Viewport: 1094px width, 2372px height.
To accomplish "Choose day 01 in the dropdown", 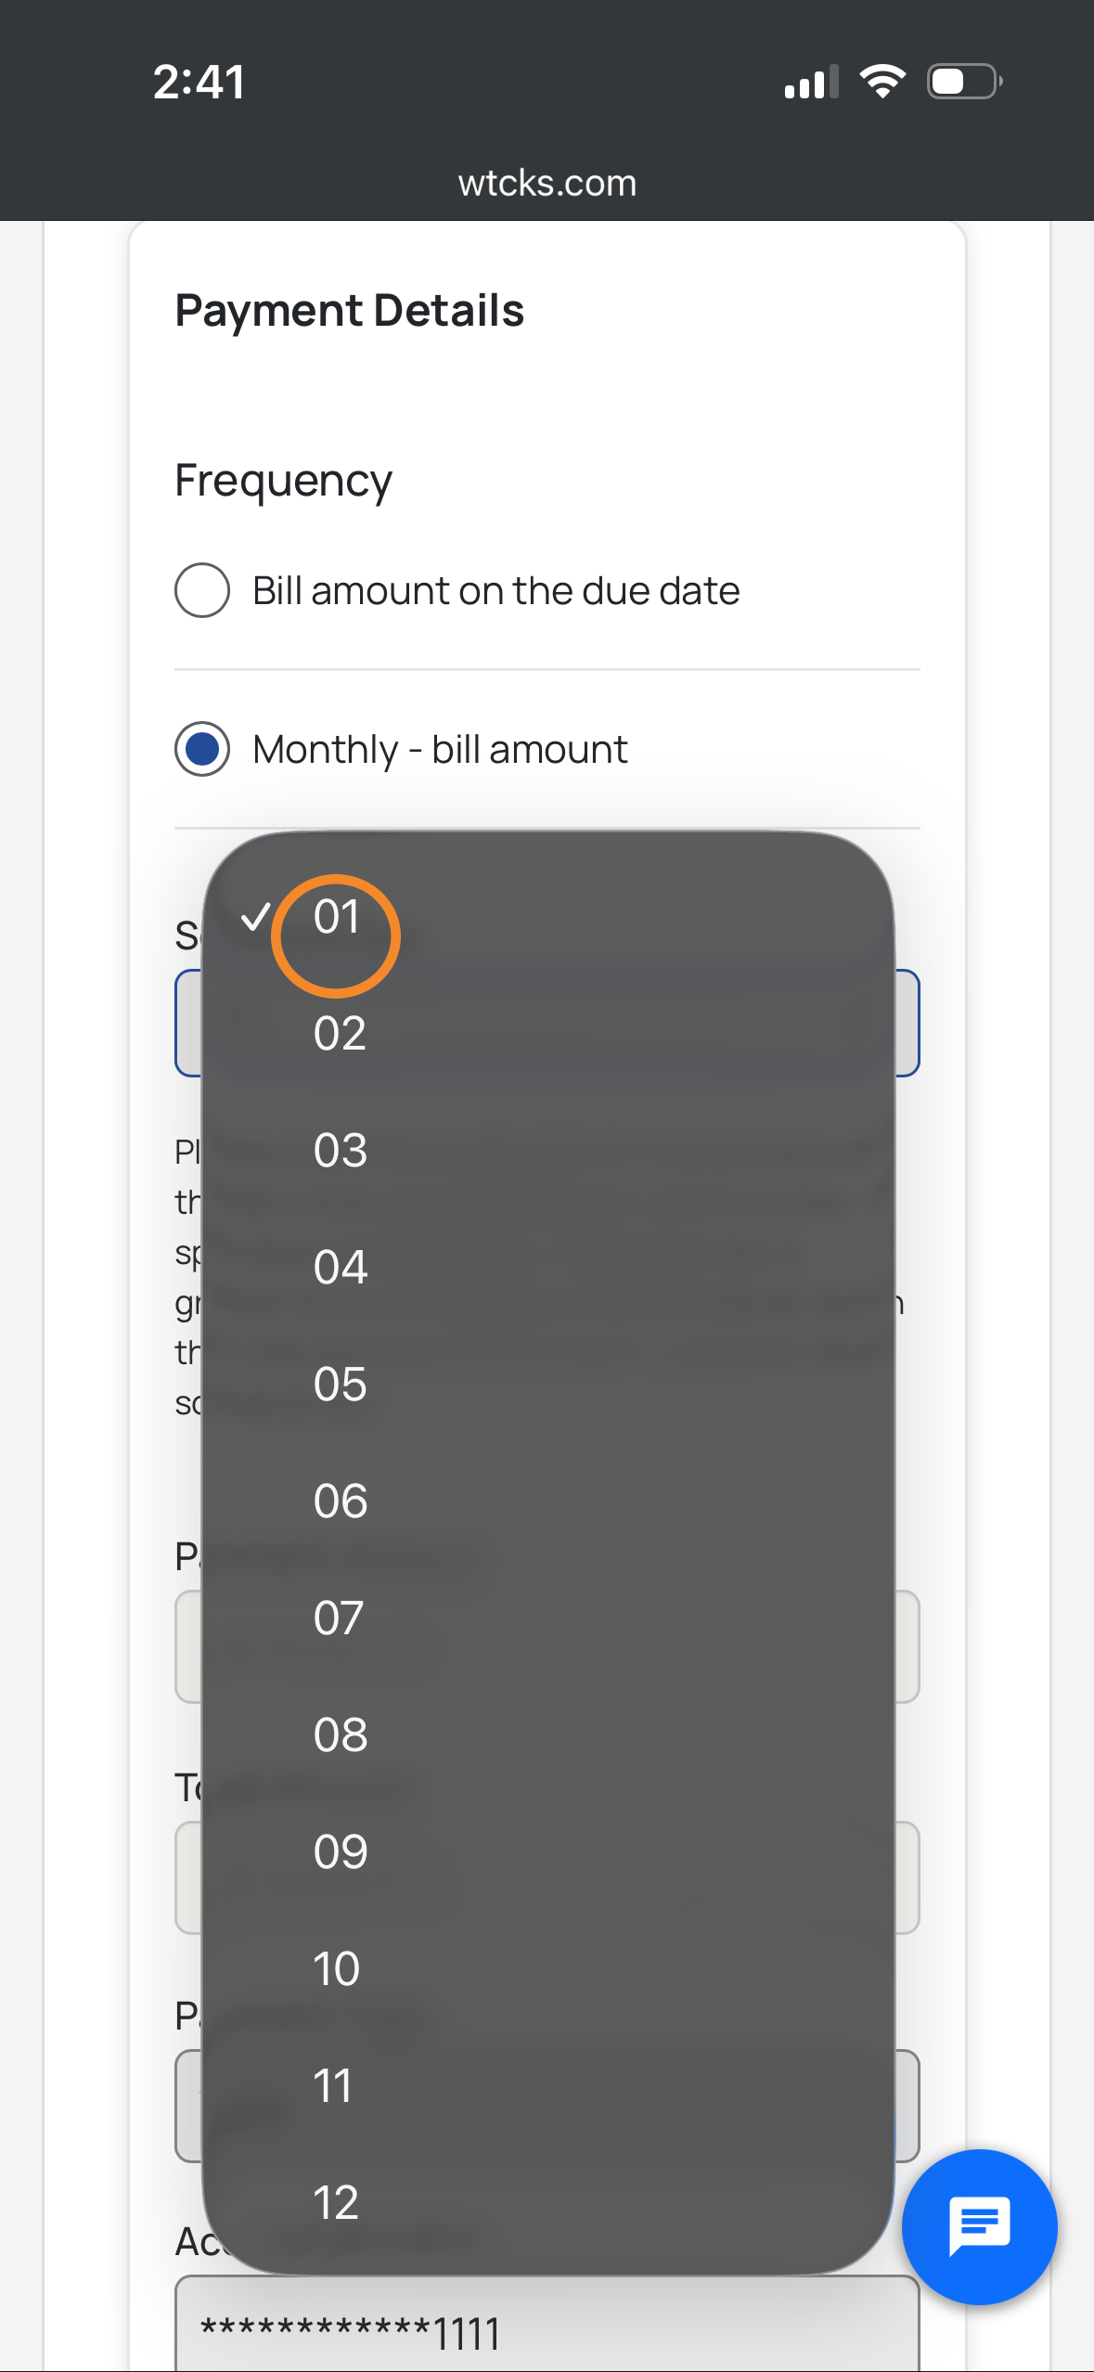I will point(337,917).
